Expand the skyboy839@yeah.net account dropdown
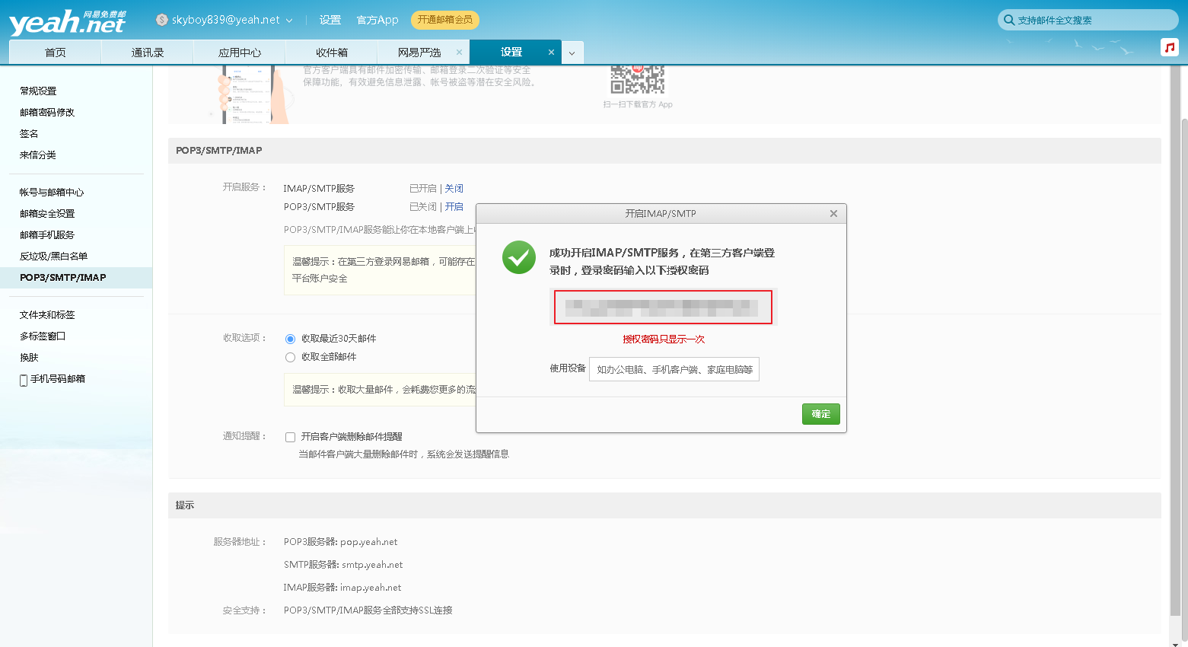Screen dimensions: 1188x647 tap(289, 21)
